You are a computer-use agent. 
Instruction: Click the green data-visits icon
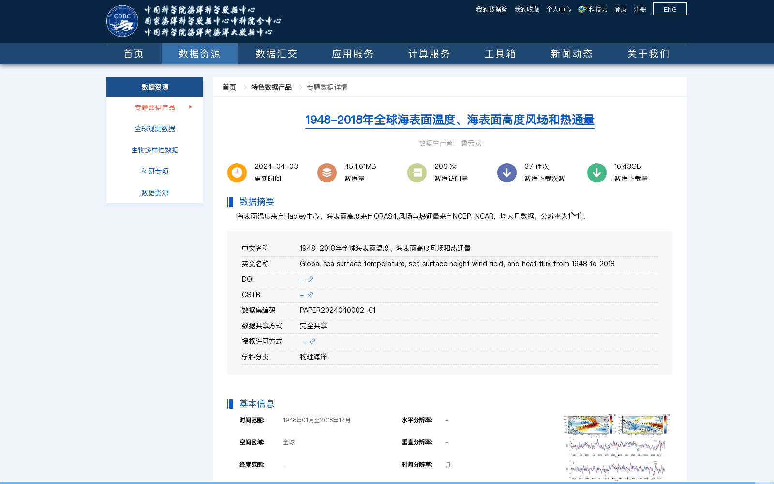417,173
